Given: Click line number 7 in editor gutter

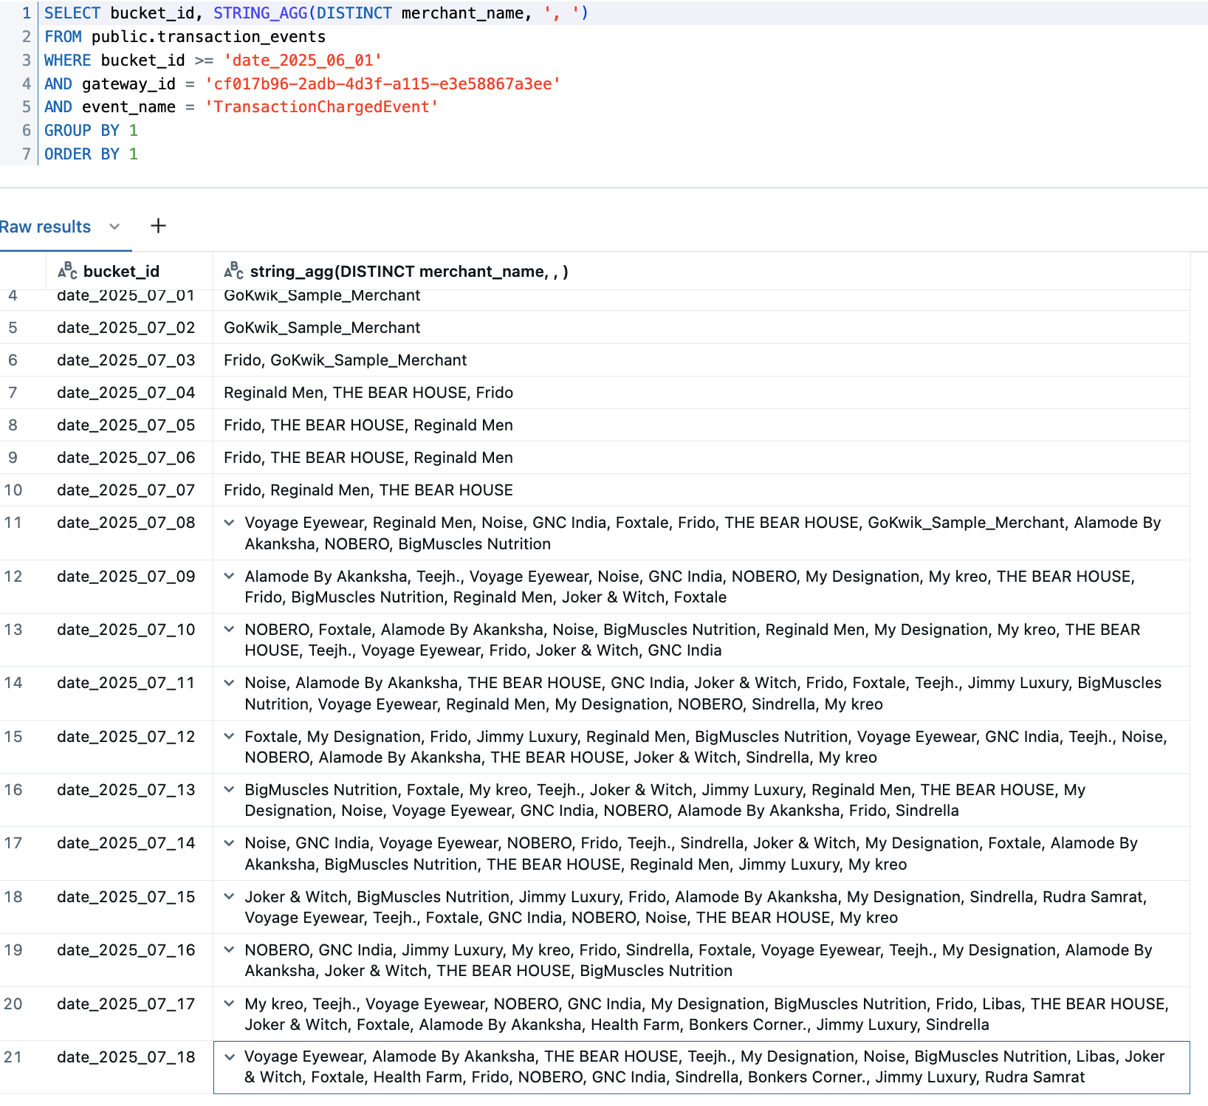Looking at the screenshot, I should tap(27, 154).
